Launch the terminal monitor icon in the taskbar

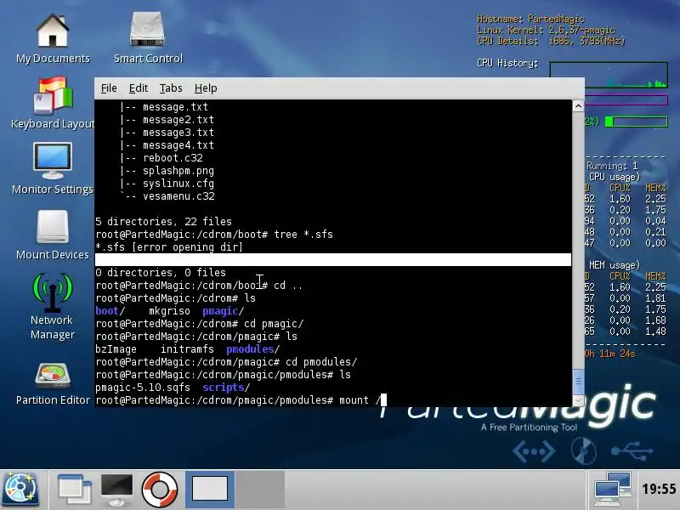click(x=116, y=490)
